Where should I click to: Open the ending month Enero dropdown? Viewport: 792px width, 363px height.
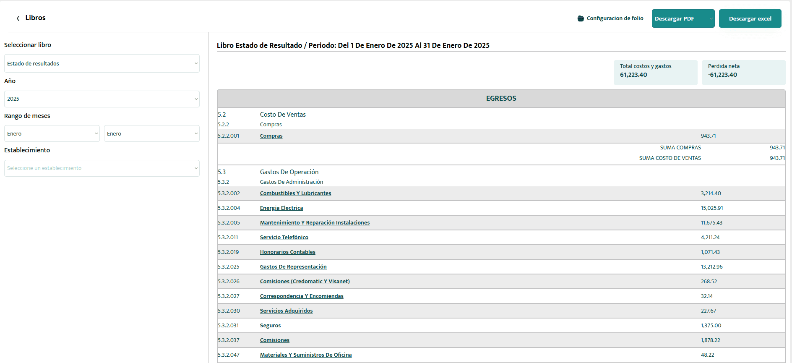[152, 133]
